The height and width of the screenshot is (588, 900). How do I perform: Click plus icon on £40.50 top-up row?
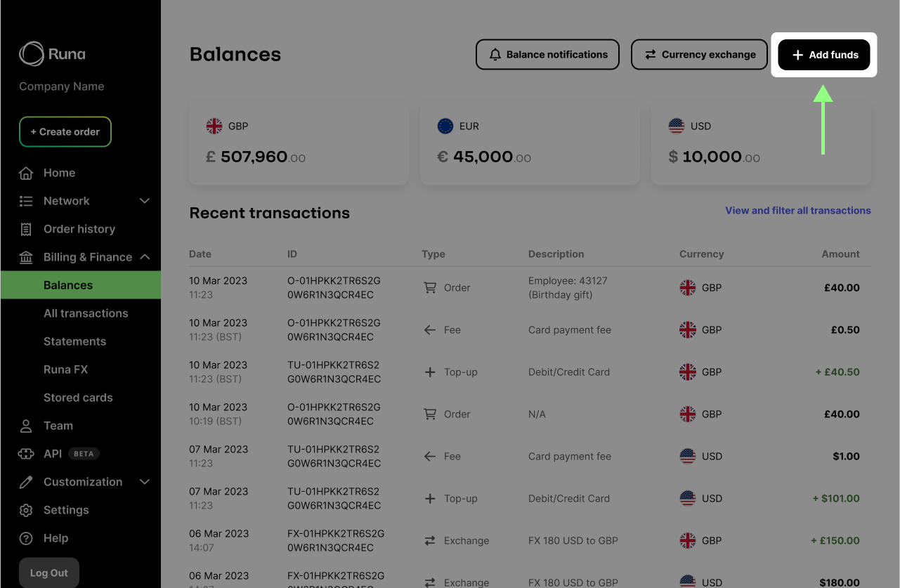pos(430,372)
